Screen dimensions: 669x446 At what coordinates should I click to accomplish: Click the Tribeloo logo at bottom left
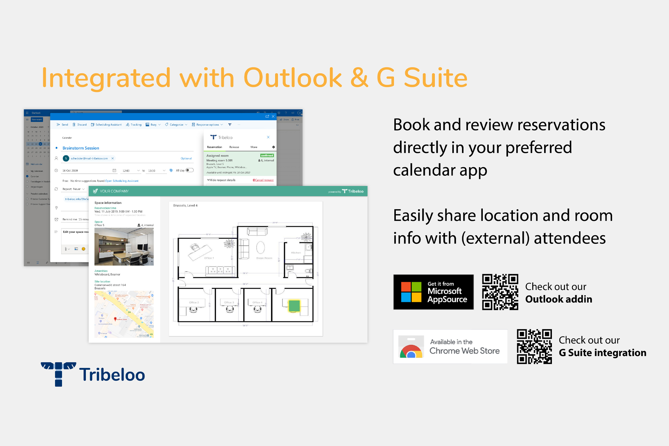[x=93, y=374]
